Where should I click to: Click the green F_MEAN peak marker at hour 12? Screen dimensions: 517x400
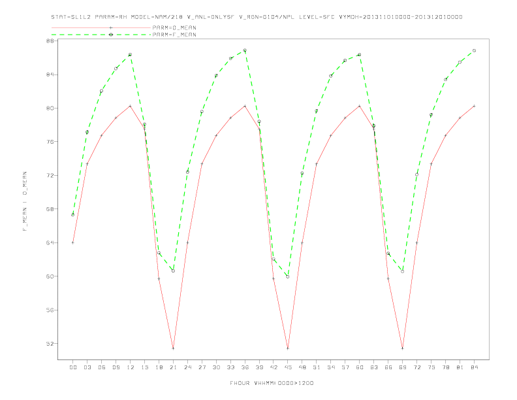point(131,54)
